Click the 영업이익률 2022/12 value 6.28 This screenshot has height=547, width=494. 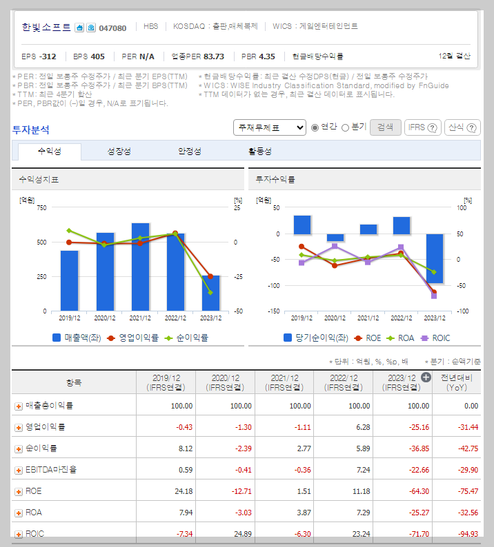(363, 427)
